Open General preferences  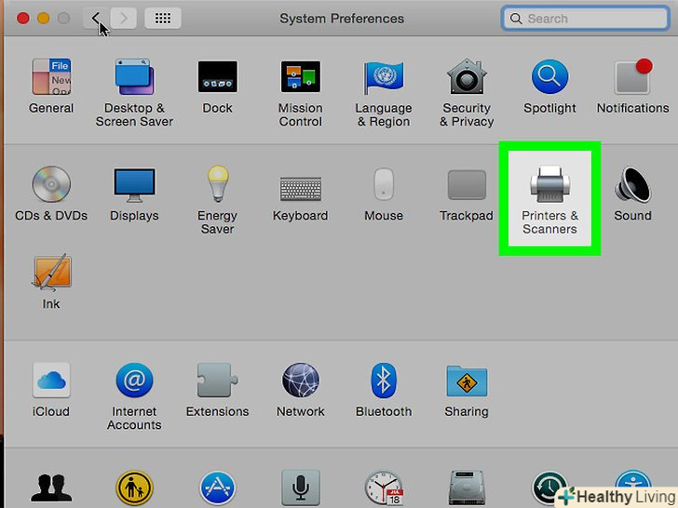click(x=51, y=87)
